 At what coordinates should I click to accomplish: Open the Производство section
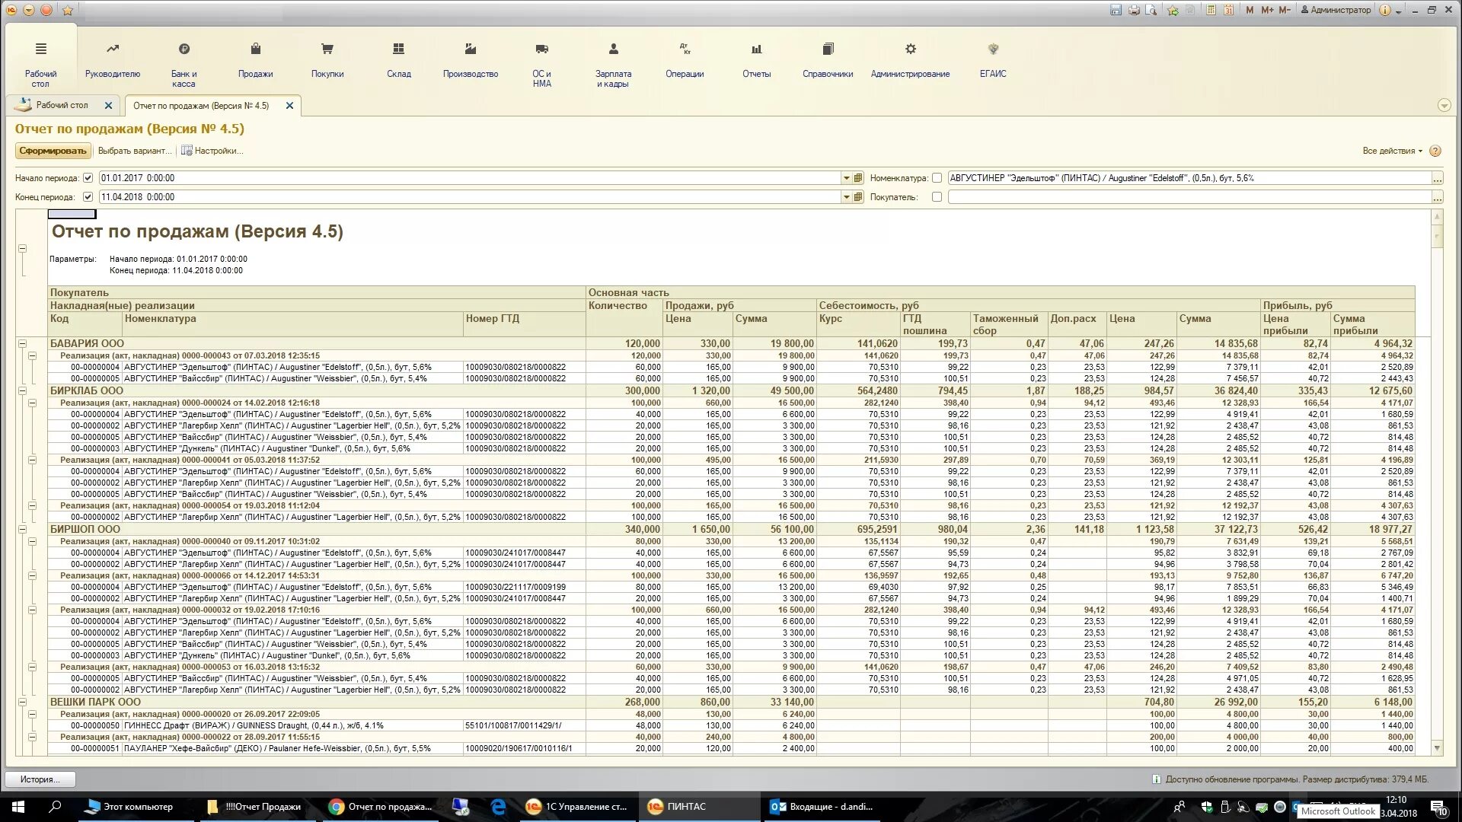click(471, 61)
